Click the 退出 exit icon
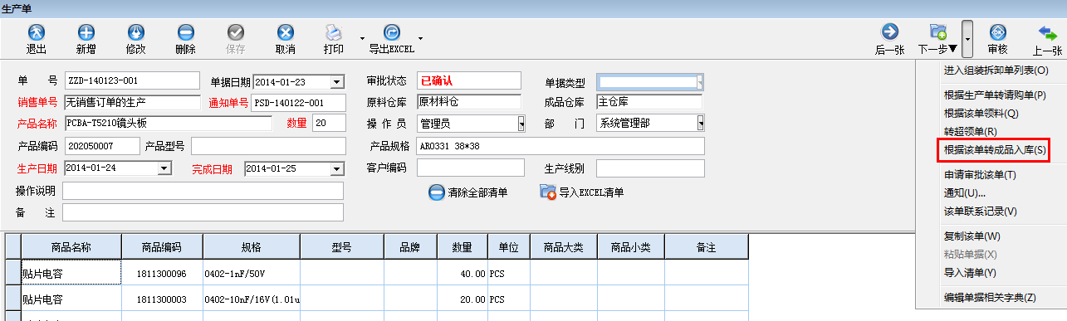This screenshot has height=321, width=1067. pos(37,32)
